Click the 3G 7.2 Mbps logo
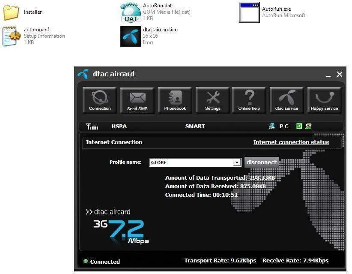The width and height of the screenshot is (352, 274). click(121, 232)
